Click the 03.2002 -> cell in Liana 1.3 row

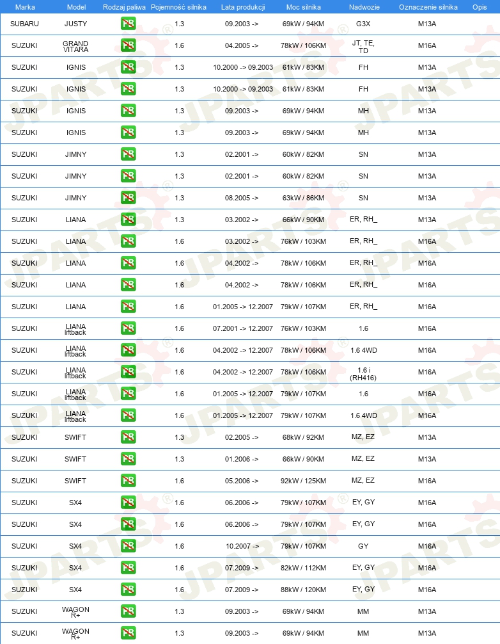tap(242, 220)
